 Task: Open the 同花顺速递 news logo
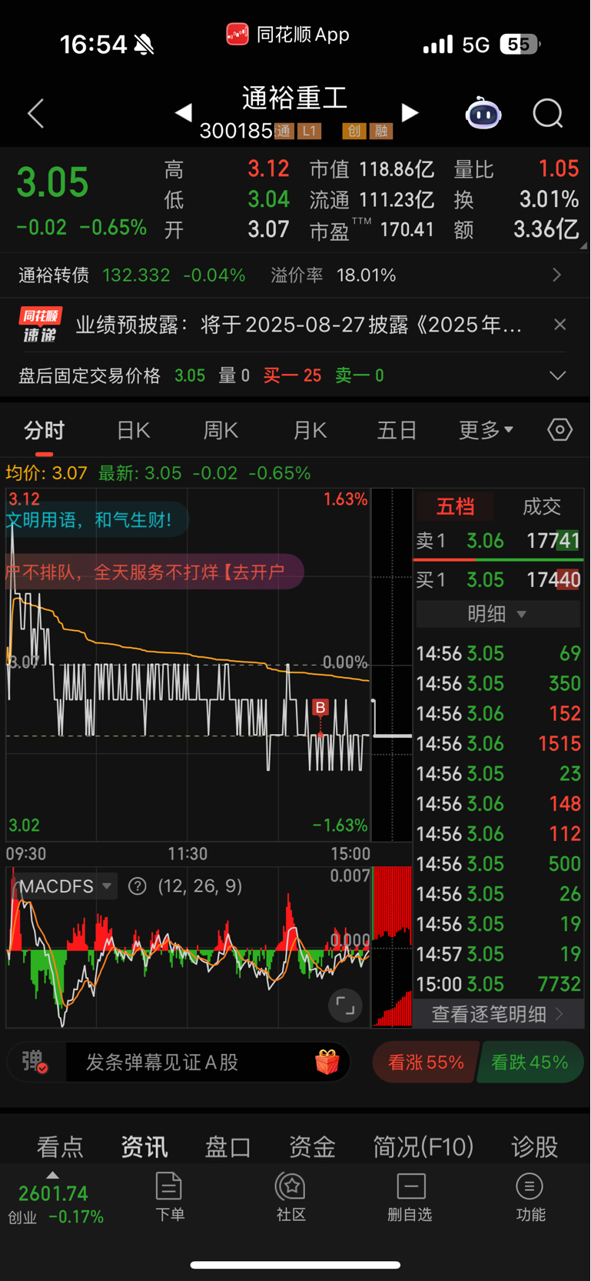pos(40,325)
